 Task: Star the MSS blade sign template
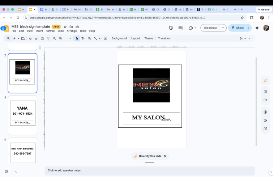[65, 26]
